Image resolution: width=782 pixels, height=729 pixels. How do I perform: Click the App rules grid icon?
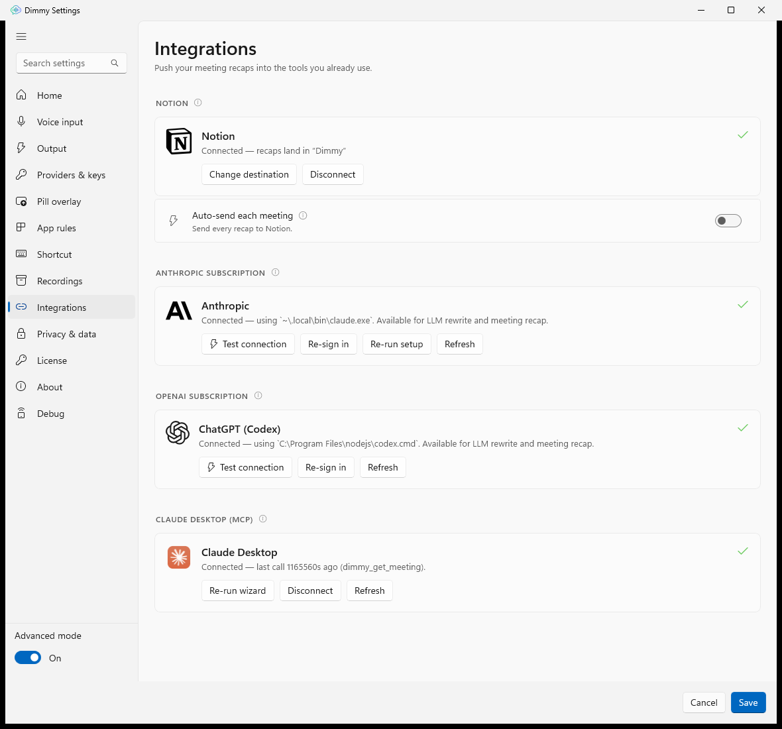21,227
